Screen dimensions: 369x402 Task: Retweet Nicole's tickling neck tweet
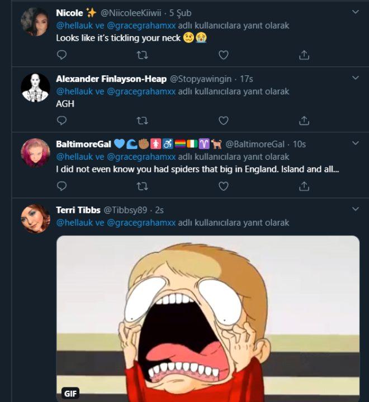point(142,55)
